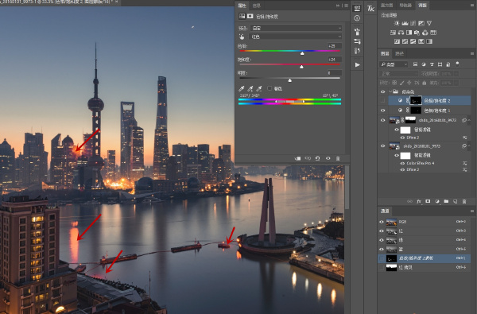Click the on-image targeted adjustment hand tool
Screen dimensions: 477x314
pos(242,37)
